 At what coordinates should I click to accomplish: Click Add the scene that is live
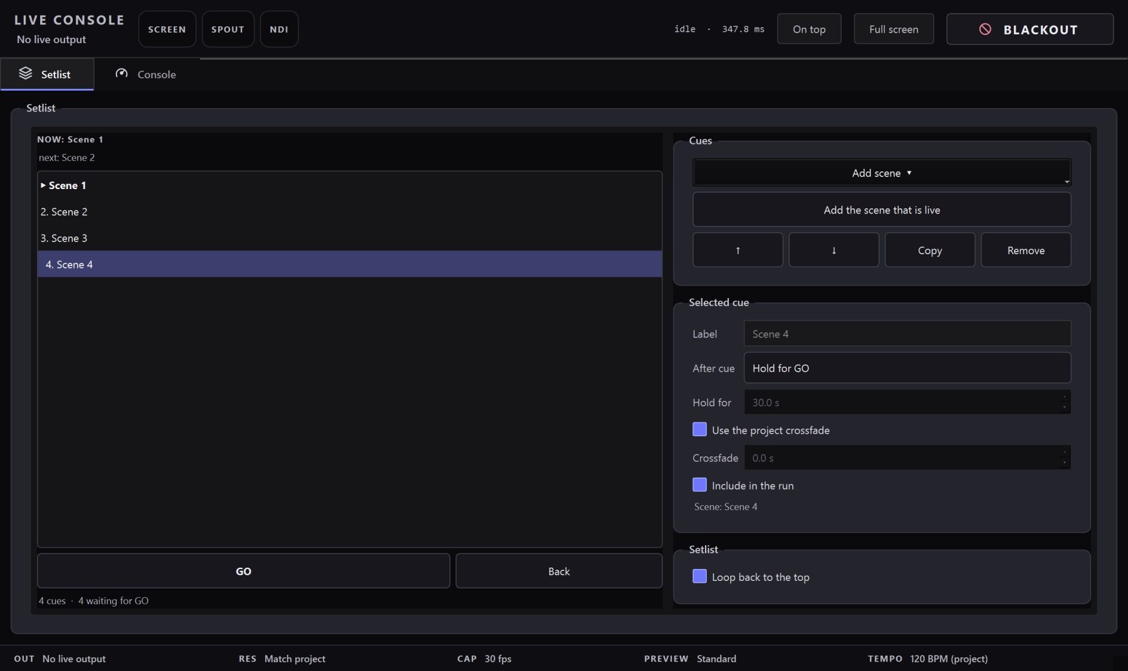coord(882,210)
